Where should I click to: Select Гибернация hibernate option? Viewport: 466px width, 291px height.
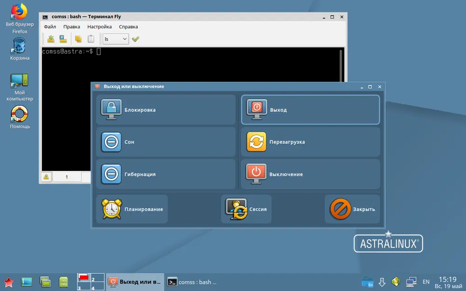165,174
